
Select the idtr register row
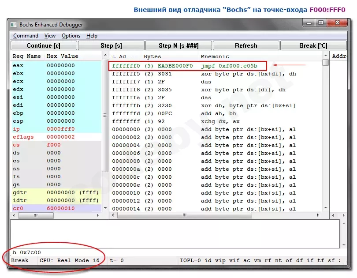[x=56, y=201]
